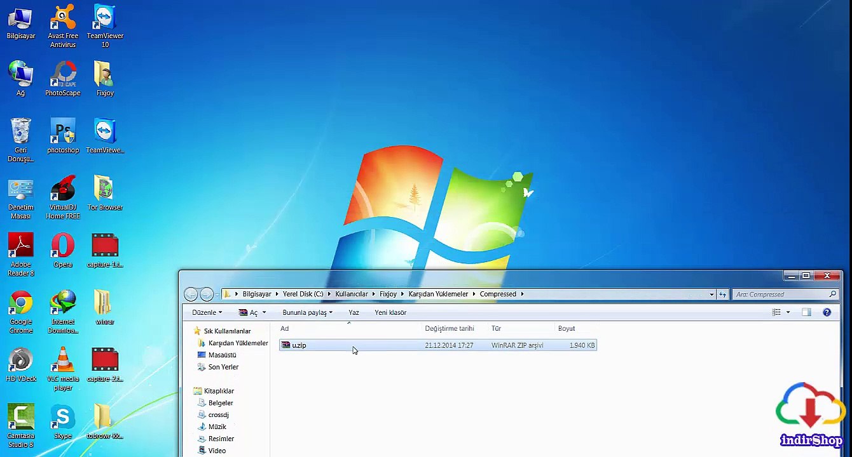Click the date 21.12.2014 17:27 cell

point(449,345)
